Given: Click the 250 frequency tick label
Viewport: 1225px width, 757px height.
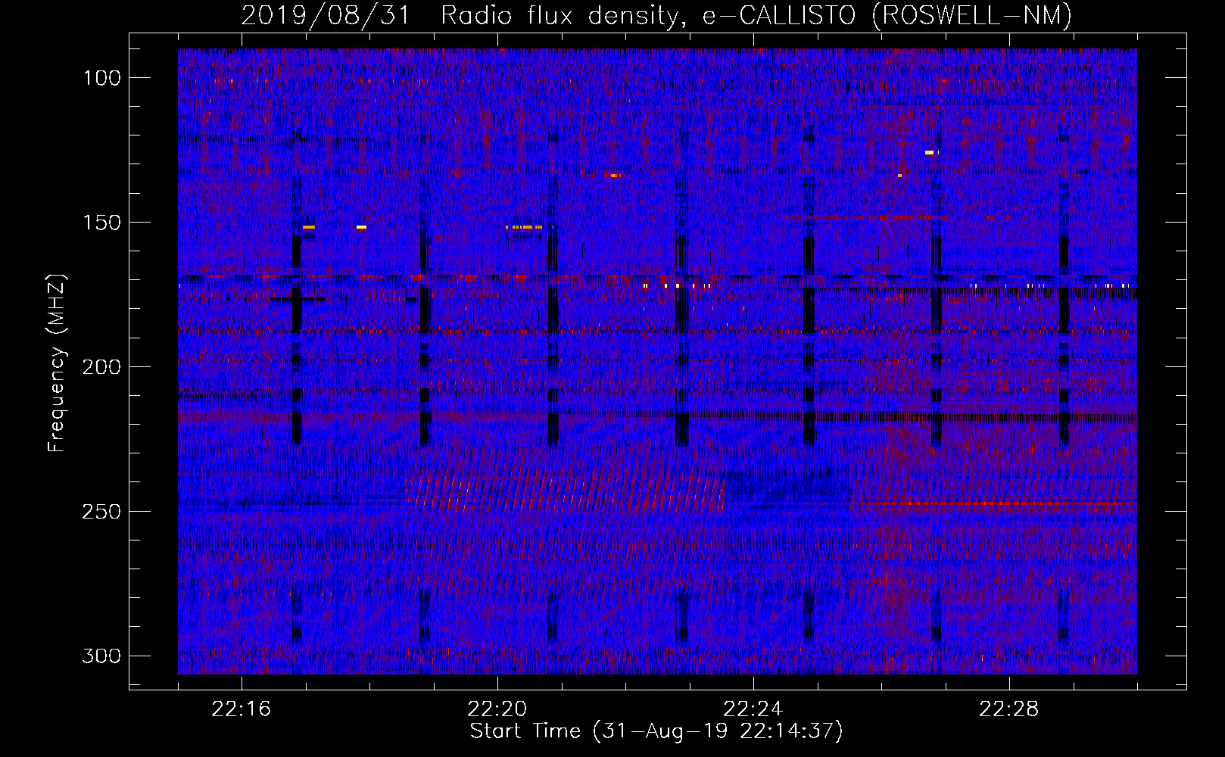Looking at the screenshot, I should 100,512.
